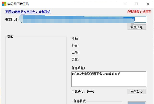The height and width of the screenshot is (104, 154).
Task: Click the app icon in title bar
Action: (4, 4)
